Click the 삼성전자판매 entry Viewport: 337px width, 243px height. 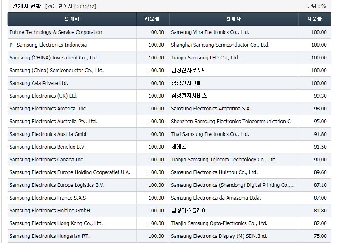[186, 83]
